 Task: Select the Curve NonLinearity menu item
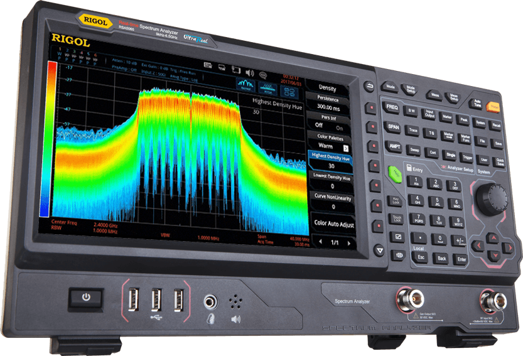pyautogui.click(x=333, y=202)
